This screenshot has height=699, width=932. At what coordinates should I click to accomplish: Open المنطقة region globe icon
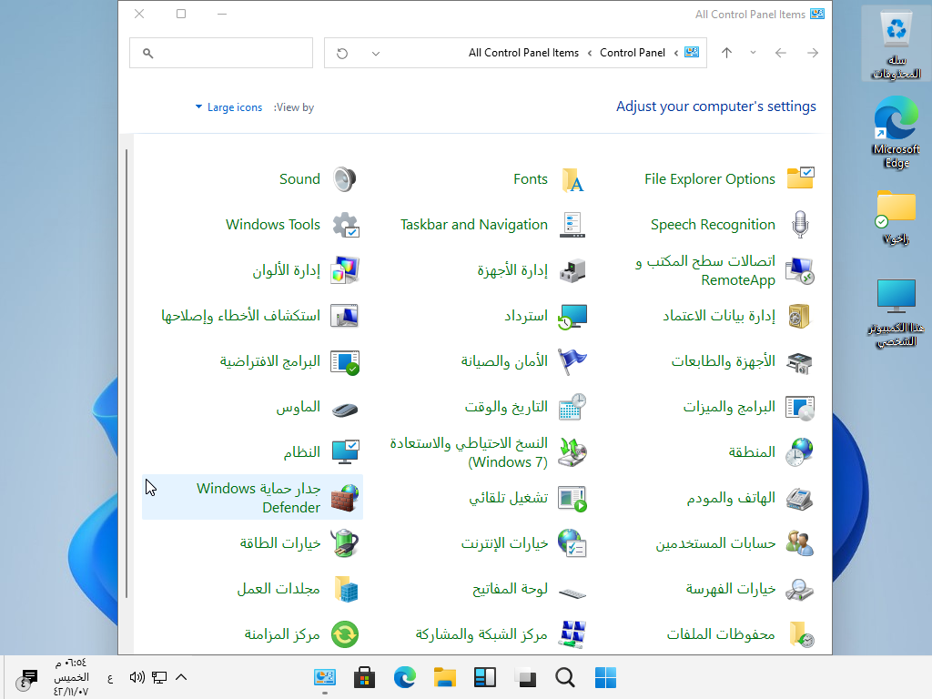coord(800,452)
